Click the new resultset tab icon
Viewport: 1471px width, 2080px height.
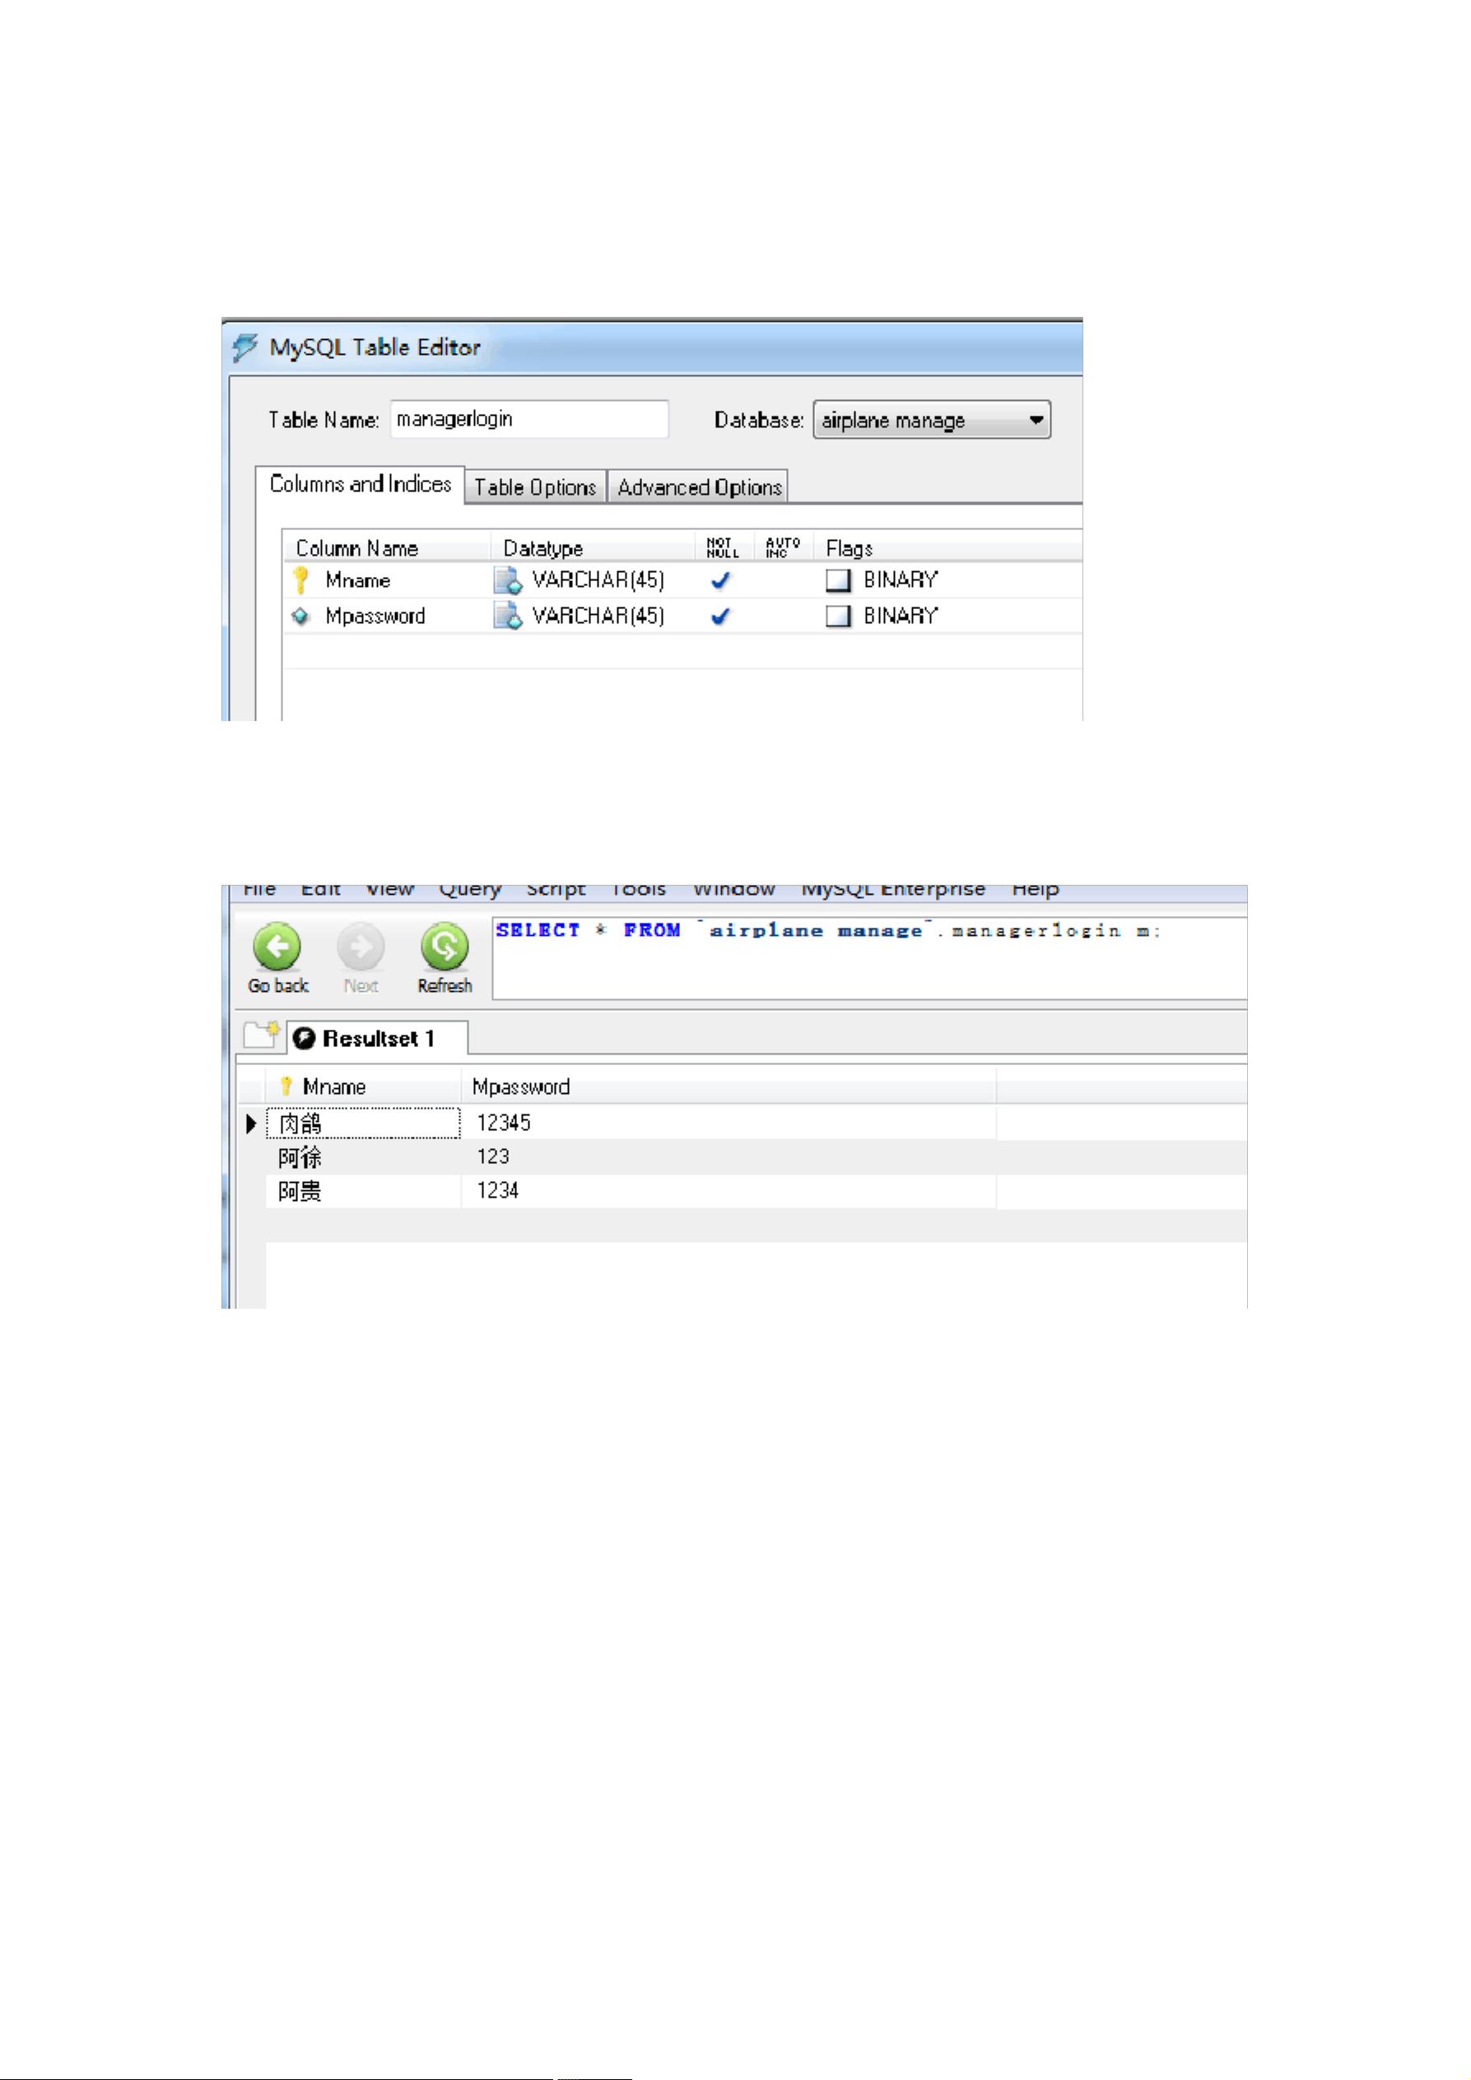261,1035
